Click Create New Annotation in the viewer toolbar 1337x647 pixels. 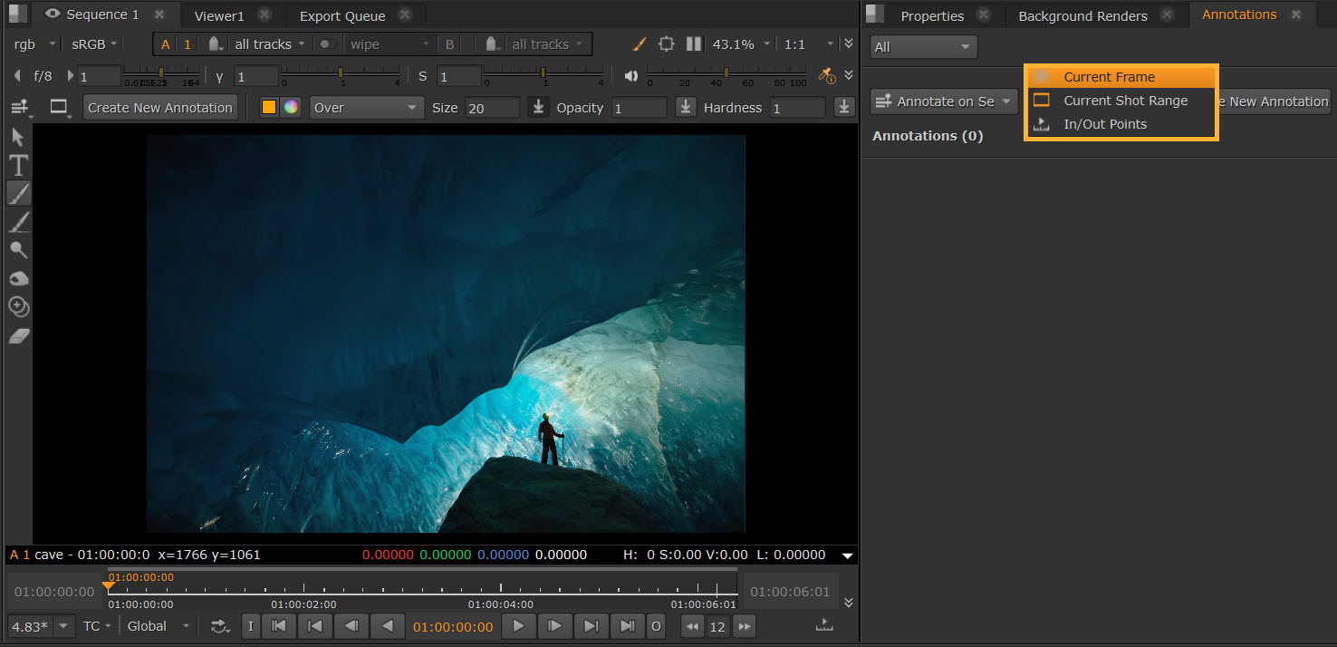tap(160, 108)
